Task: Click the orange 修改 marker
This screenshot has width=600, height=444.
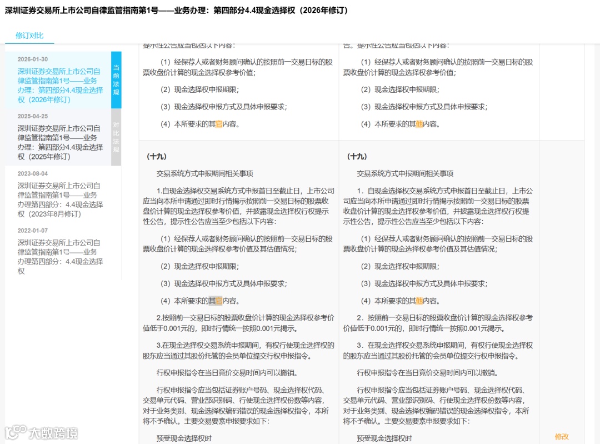Action: tap(562, 437)
